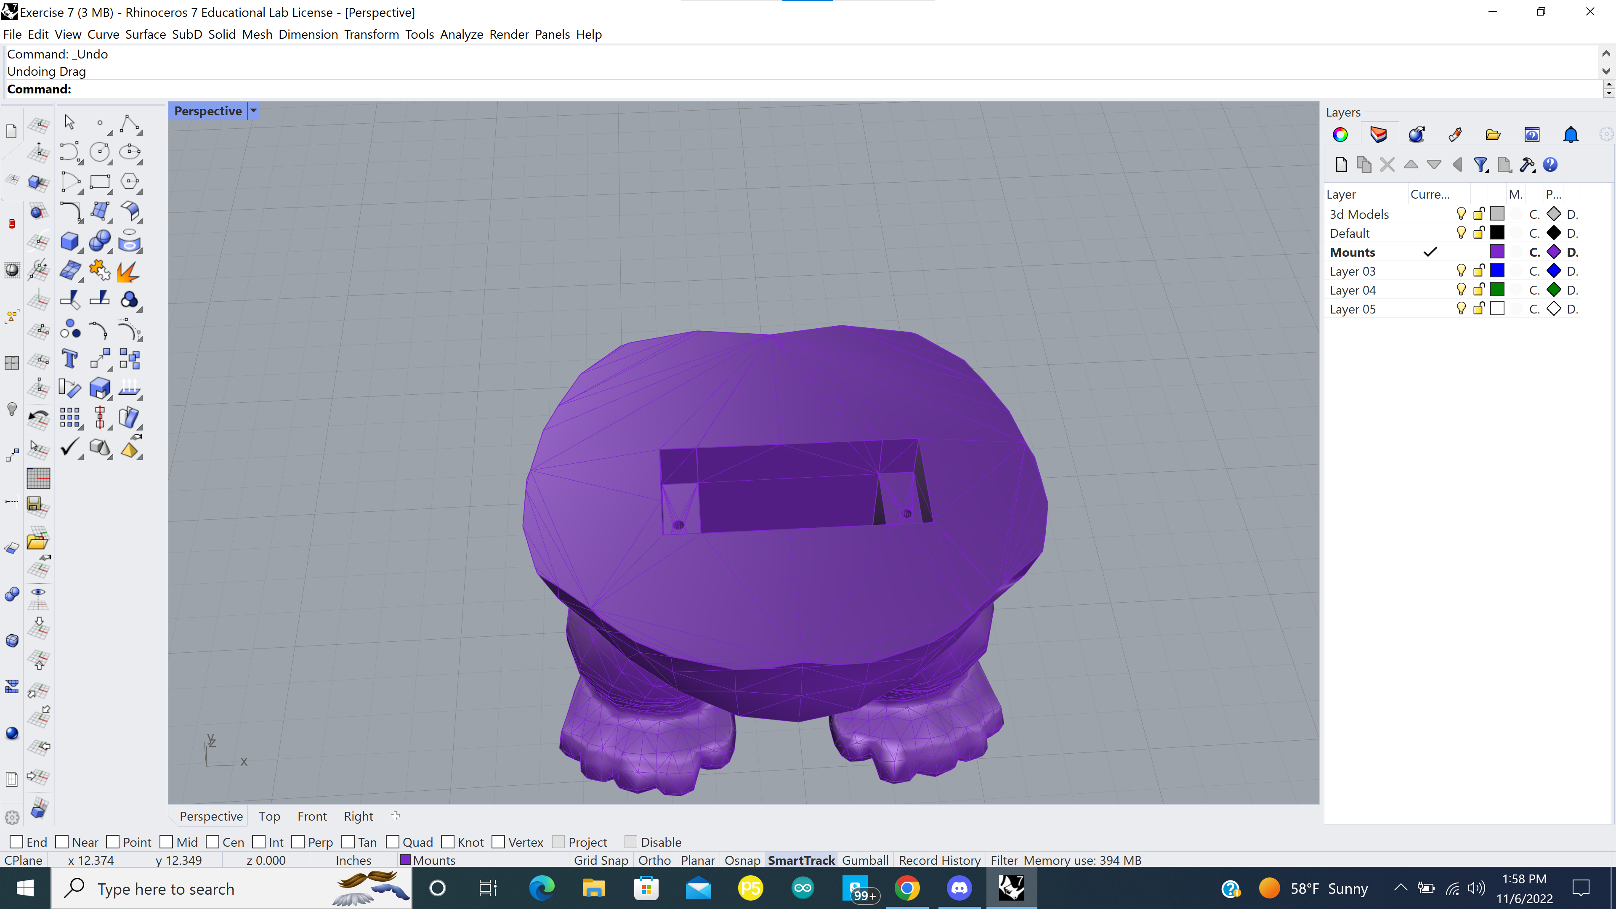Screen dimensions: 1616x909
Task: Lock the Layer 03 padlock
Action: point(1479,271)
